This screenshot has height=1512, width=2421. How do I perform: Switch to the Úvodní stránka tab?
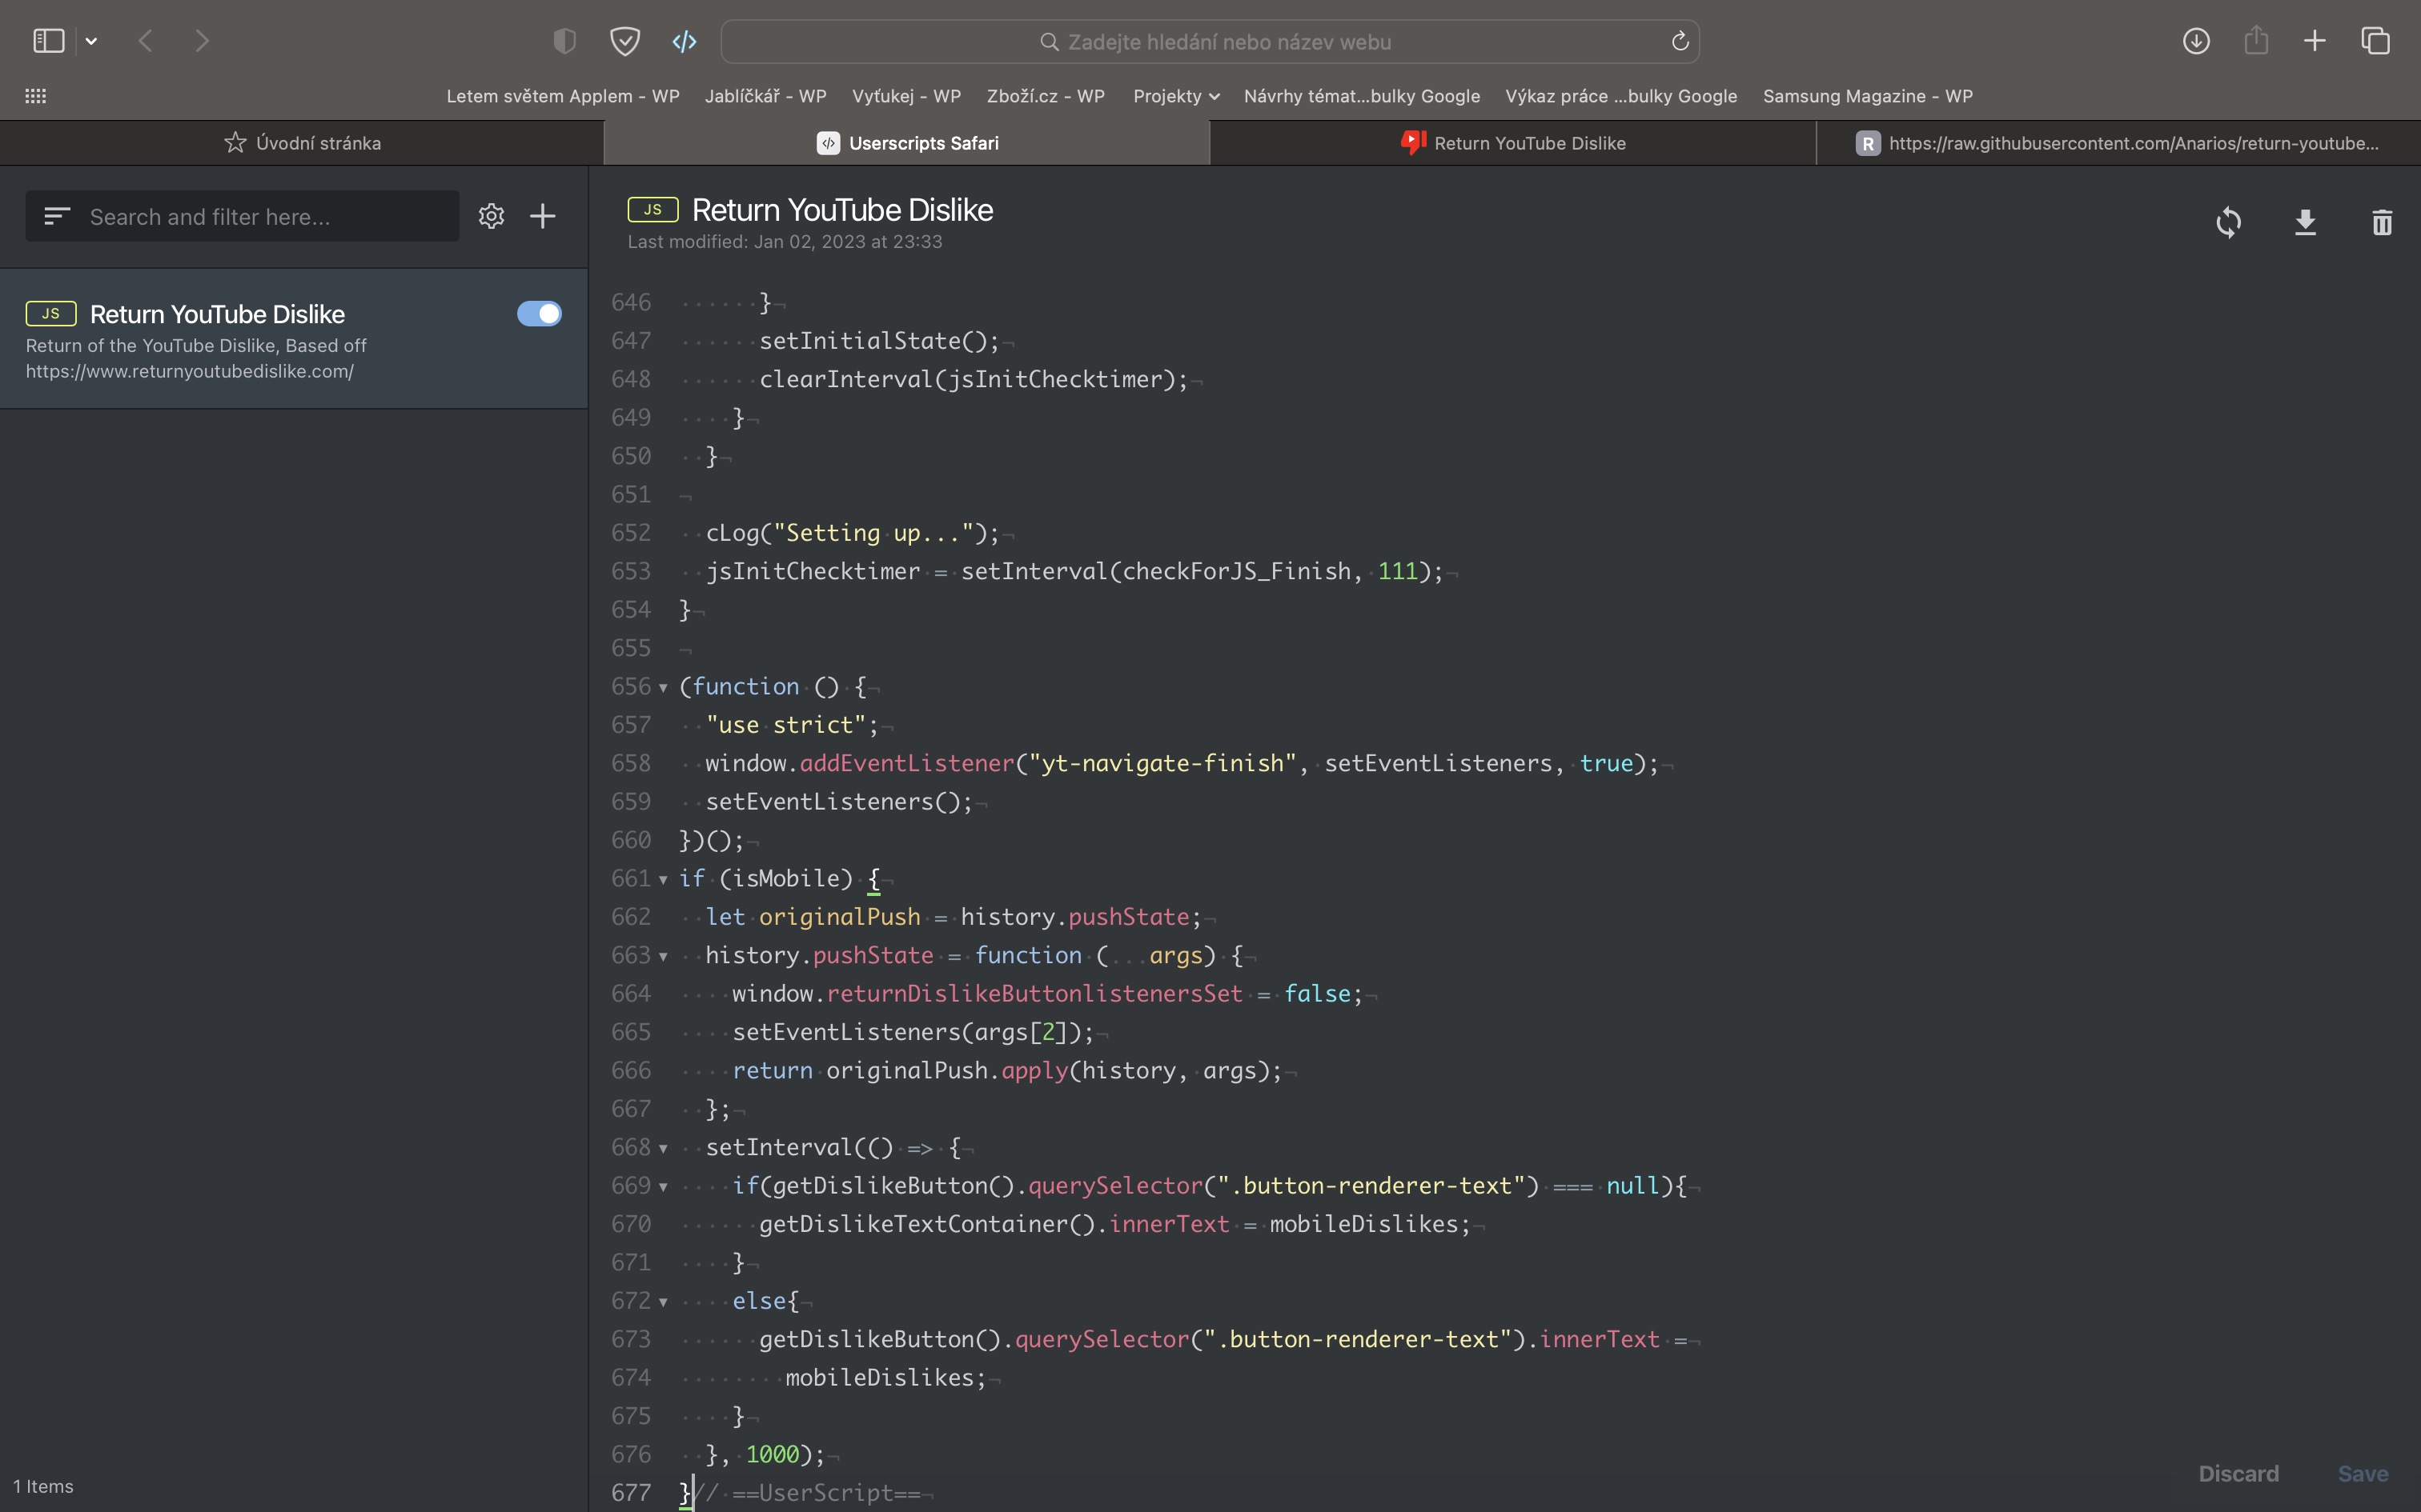click(302, 143)
